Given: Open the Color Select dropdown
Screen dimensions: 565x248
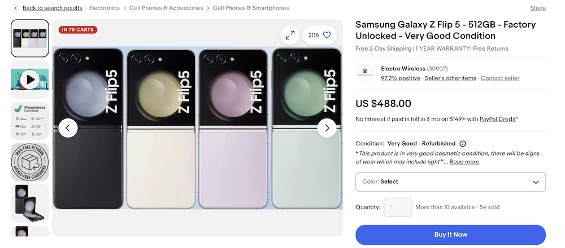Looking at the screenshot, I should coord(450,182).
